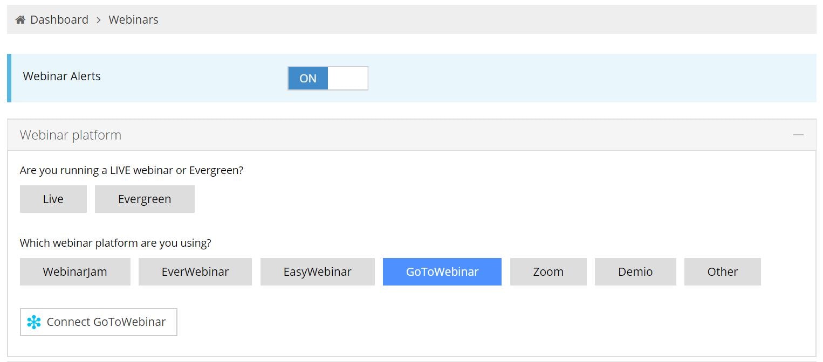Select Live as the webinar type

tap(53, 199)
